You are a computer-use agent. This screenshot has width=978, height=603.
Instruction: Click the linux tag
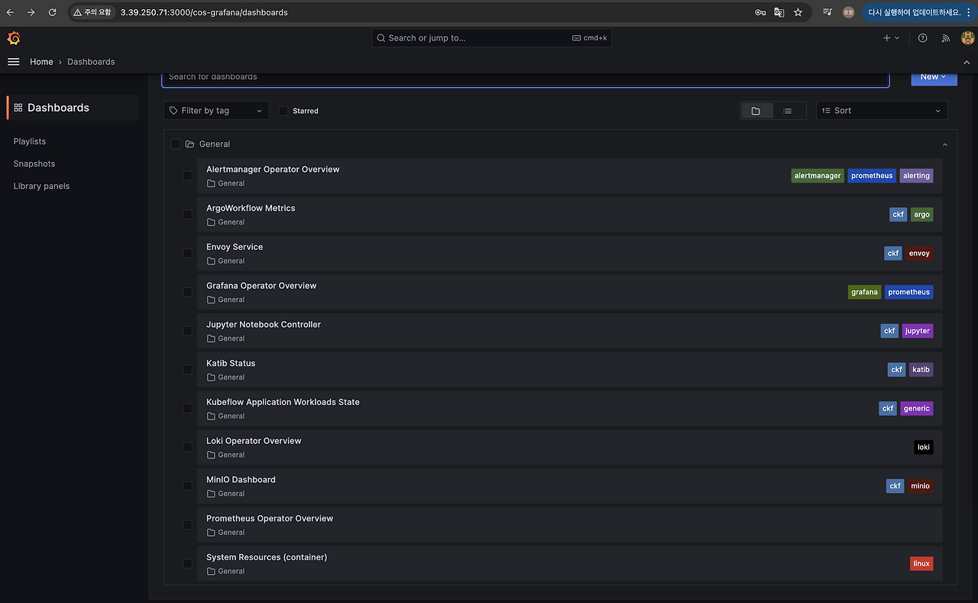pos(921,563)
